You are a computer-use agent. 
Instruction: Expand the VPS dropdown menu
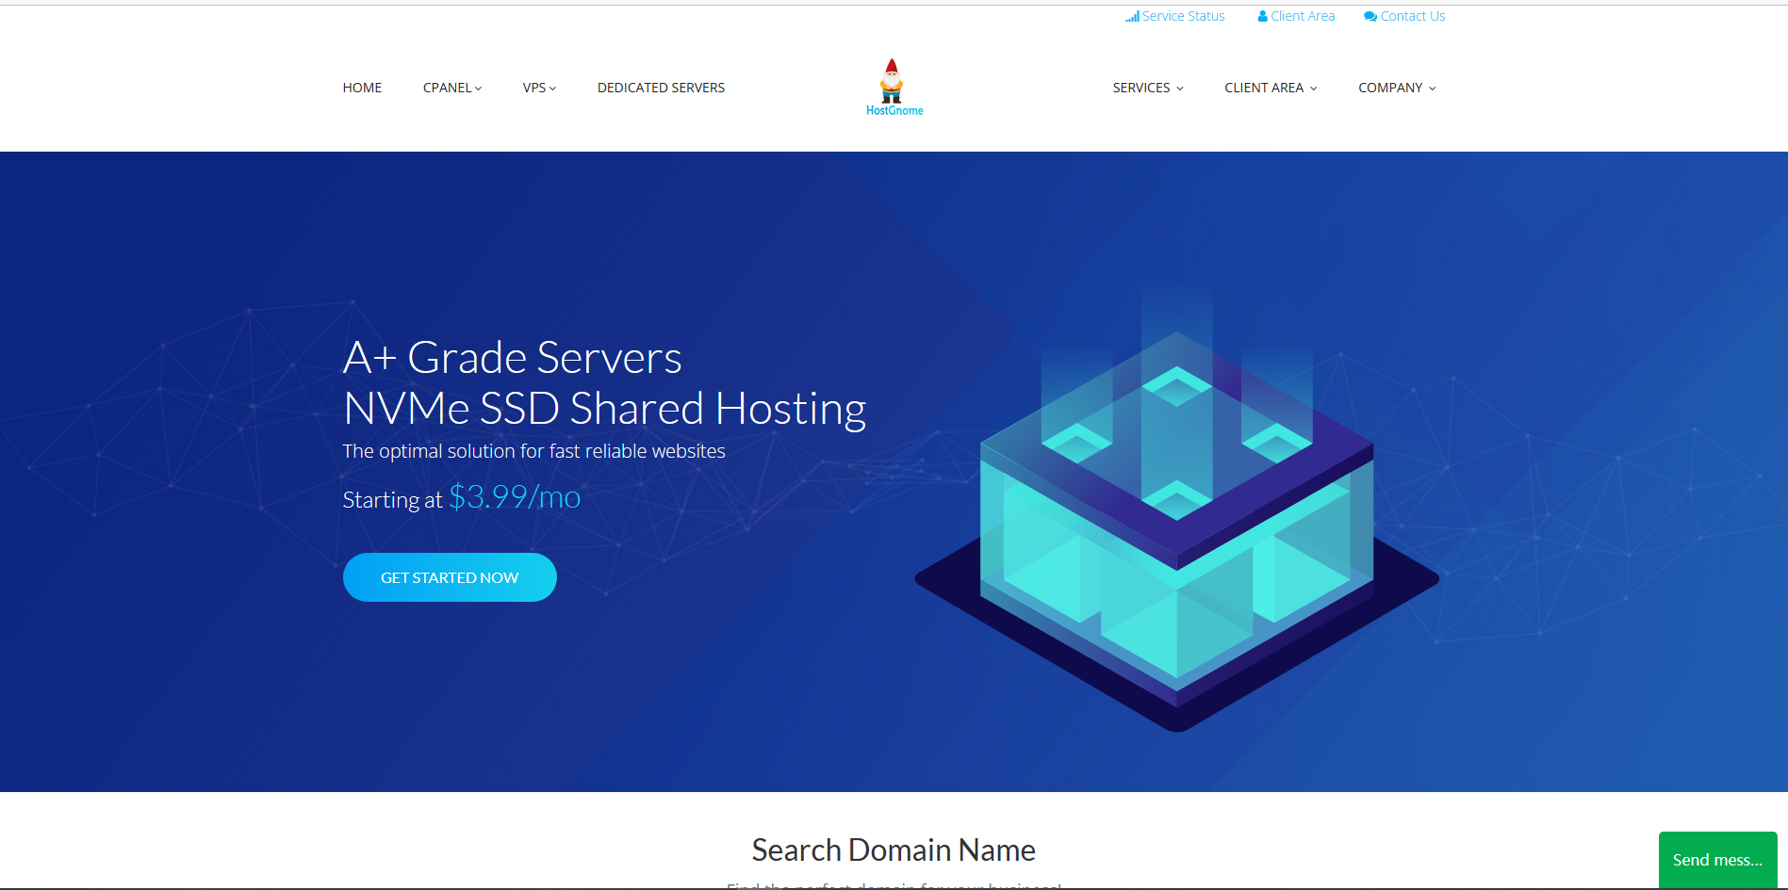coord(539,88)
